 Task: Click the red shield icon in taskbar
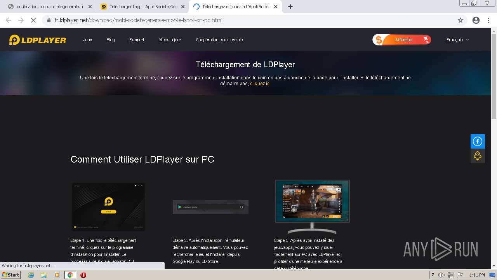point(83,275)
